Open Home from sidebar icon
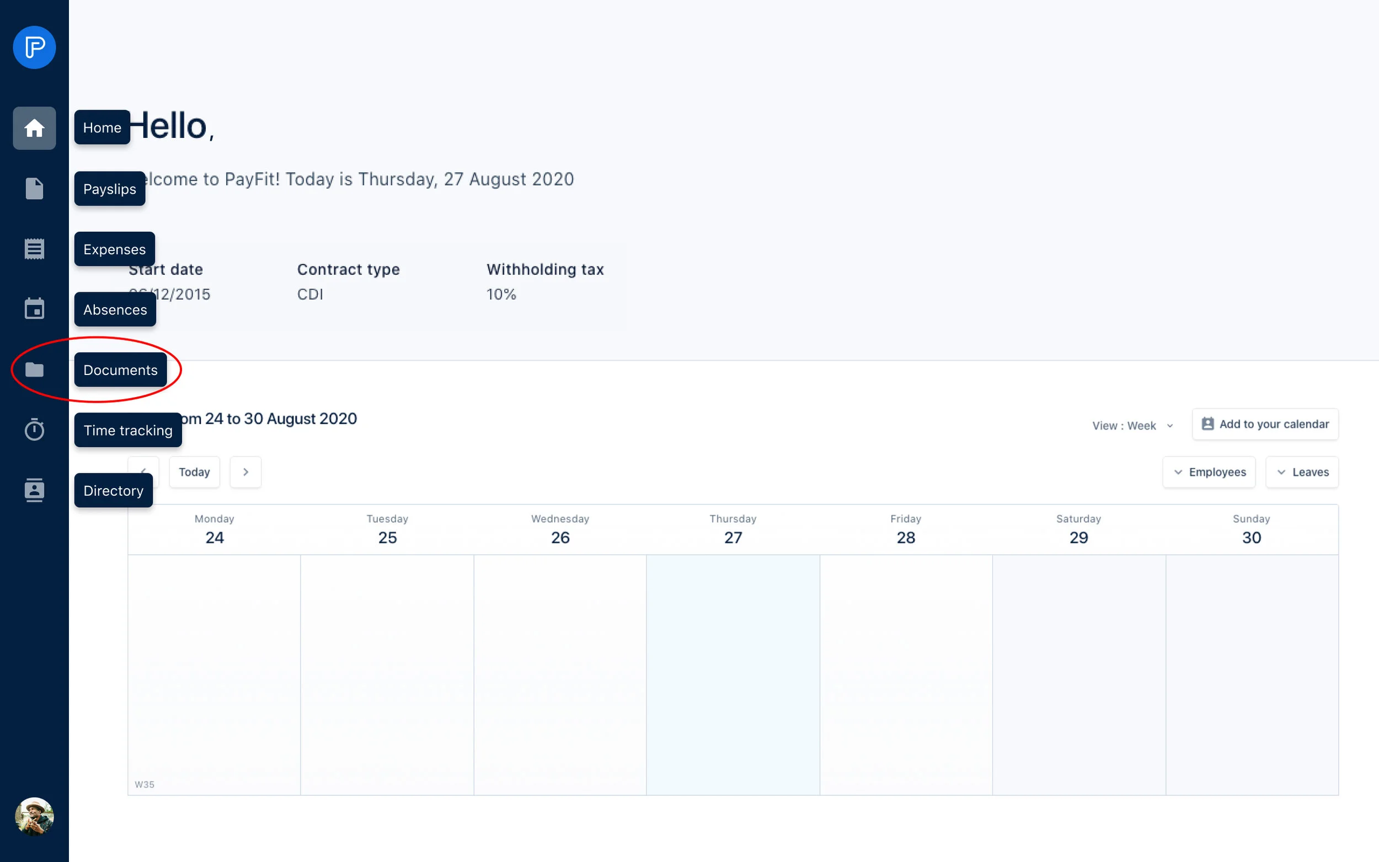 [34, 129]
